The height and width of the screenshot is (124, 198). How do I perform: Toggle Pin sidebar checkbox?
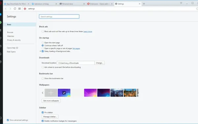(x=43, y=112)
